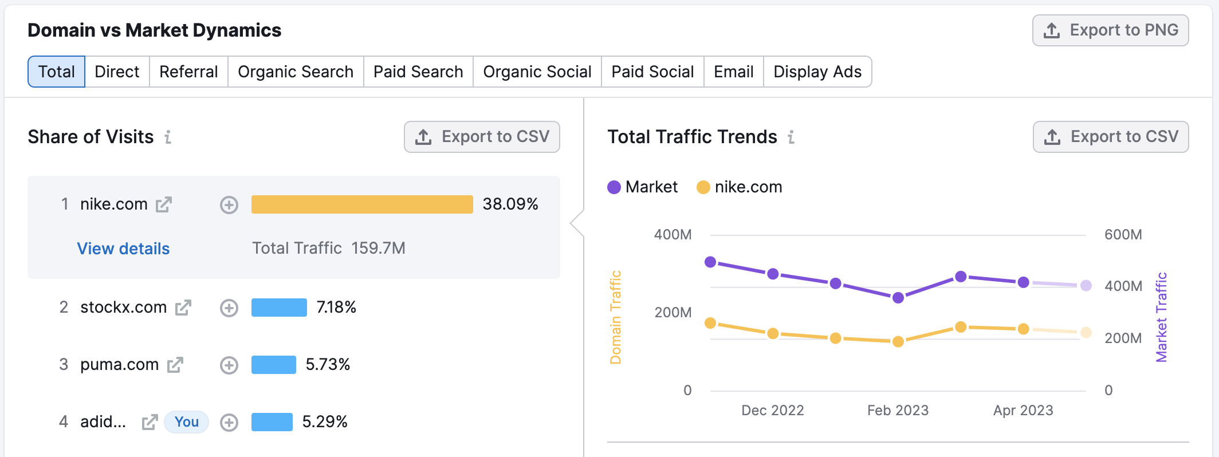Click nike.com data point at Apr 2023
The width and height of the screenshot is (1219, 457).
[x=1024, y=329]
